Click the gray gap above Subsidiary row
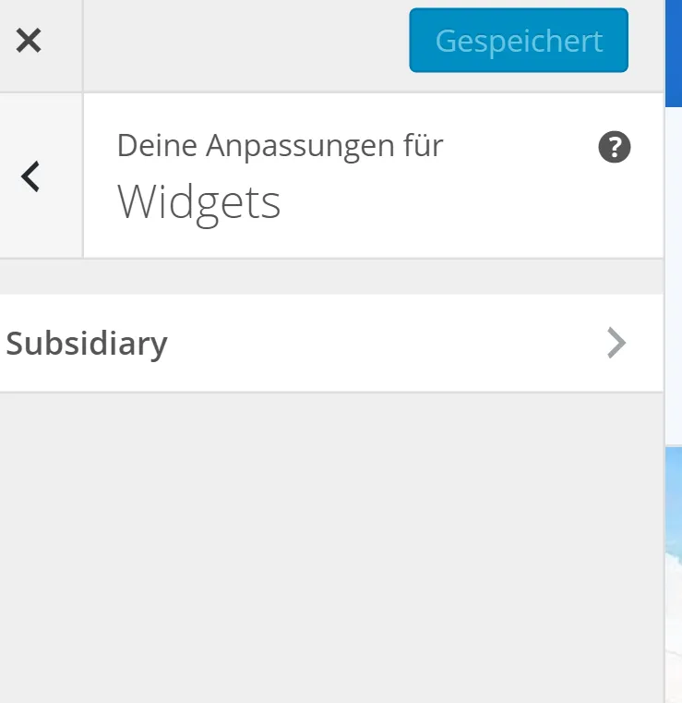The image size is (682, 703). (x=331, y=276)
